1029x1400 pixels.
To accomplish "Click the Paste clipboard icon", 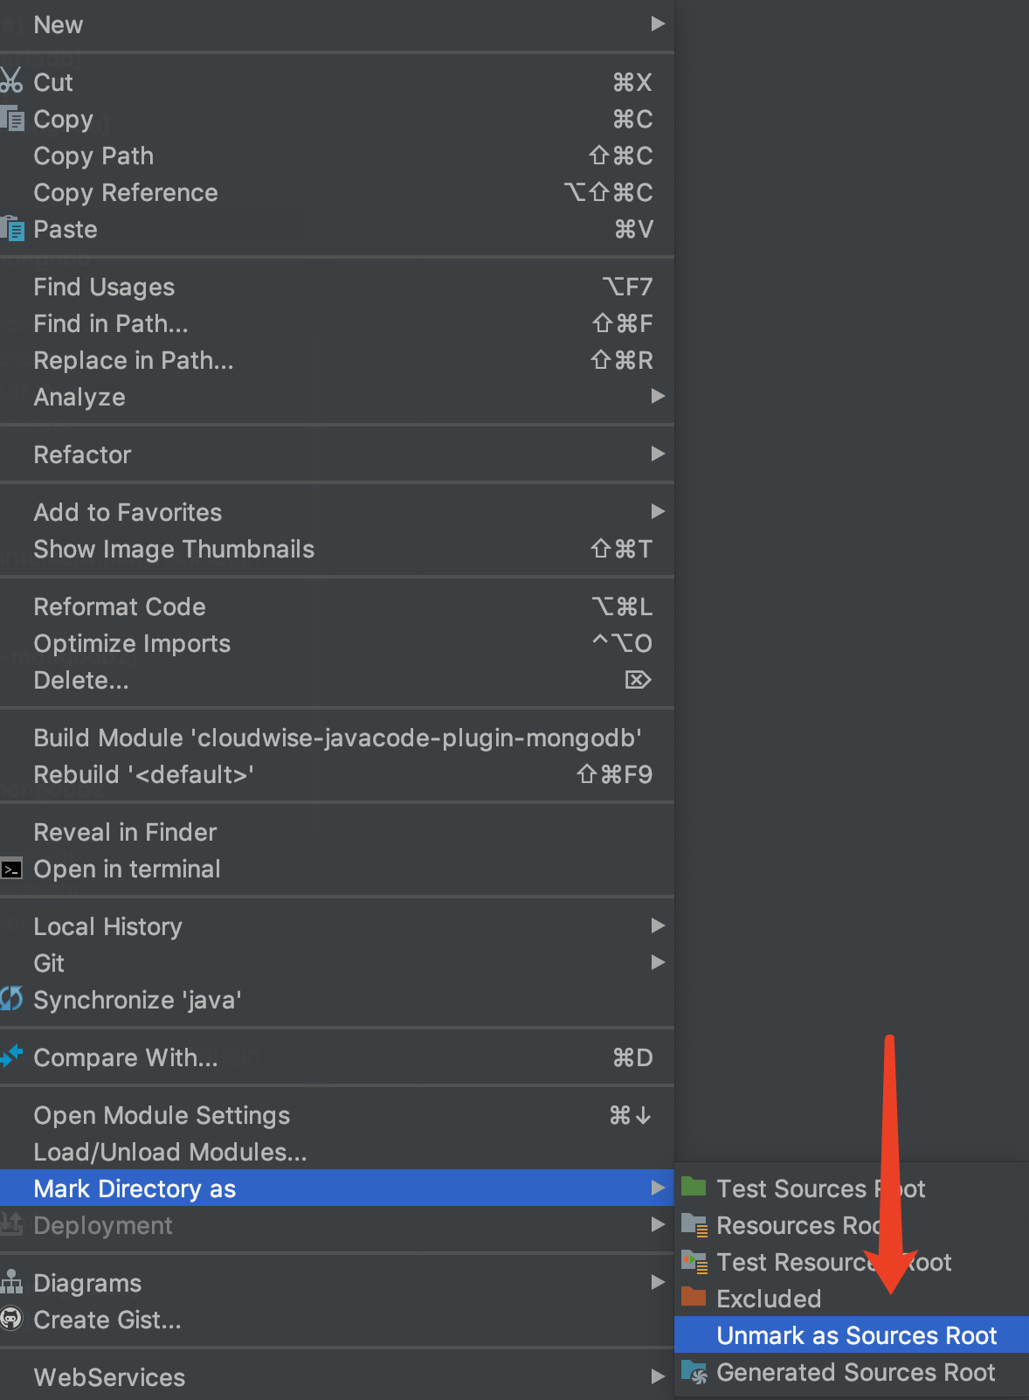I will (12, 229).
